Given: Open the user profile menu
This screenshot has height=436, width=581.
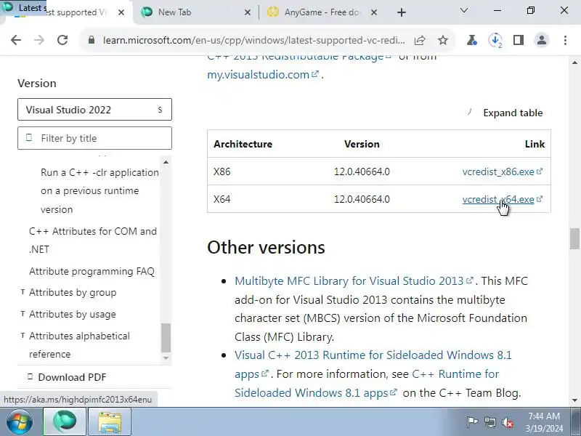Looking at the screenshot, I should click(541, 40).
